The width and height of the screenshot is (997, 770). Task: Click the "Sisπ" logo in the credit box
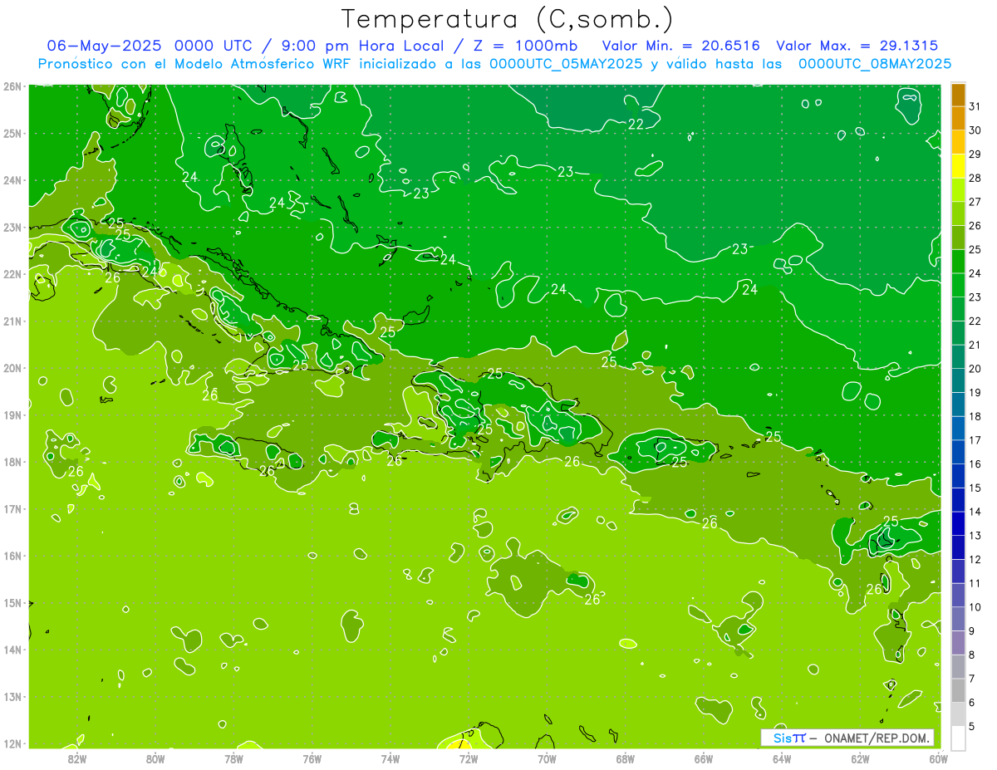tap(789, 738)
